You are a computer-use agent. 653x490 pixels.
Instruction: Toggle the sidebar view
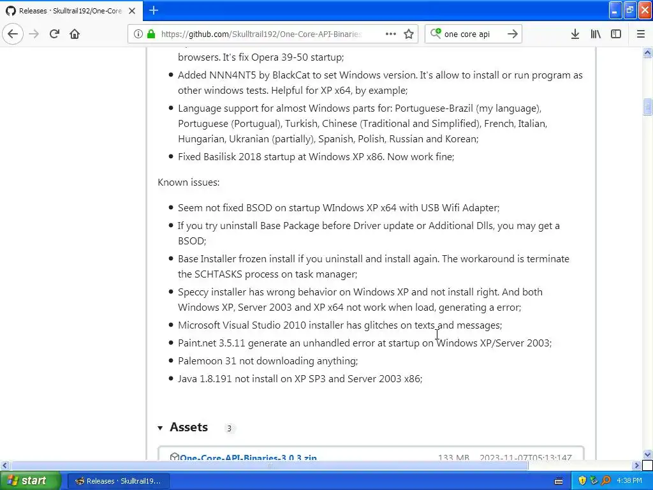click(x=616, y=34)
